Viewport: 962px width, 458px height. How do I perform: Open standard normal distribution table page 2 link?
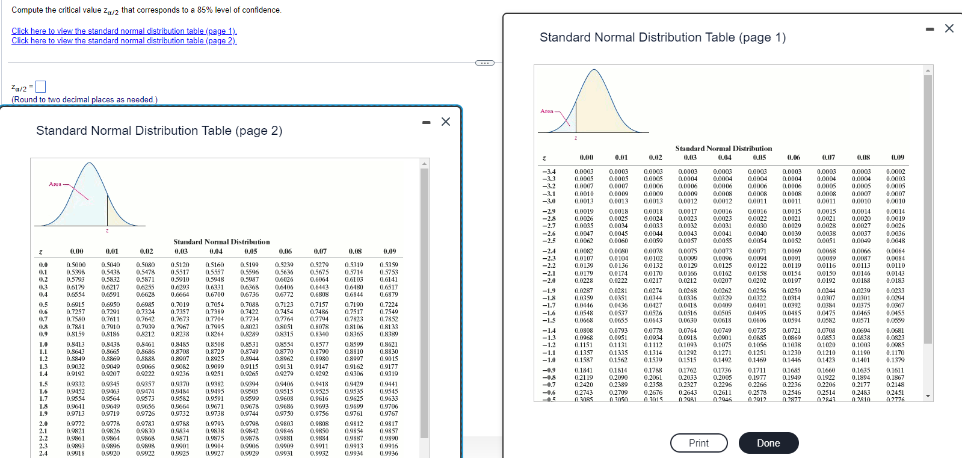click(124, 40)
